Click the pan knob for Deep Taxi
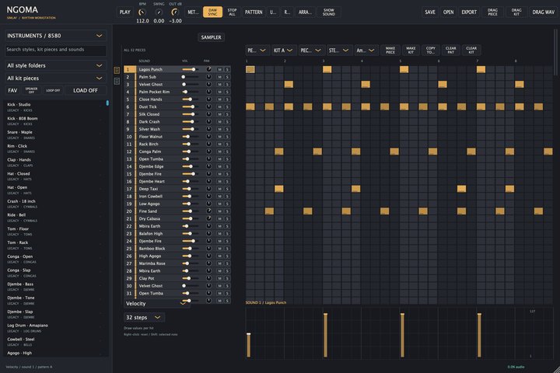 pos(208,189)
